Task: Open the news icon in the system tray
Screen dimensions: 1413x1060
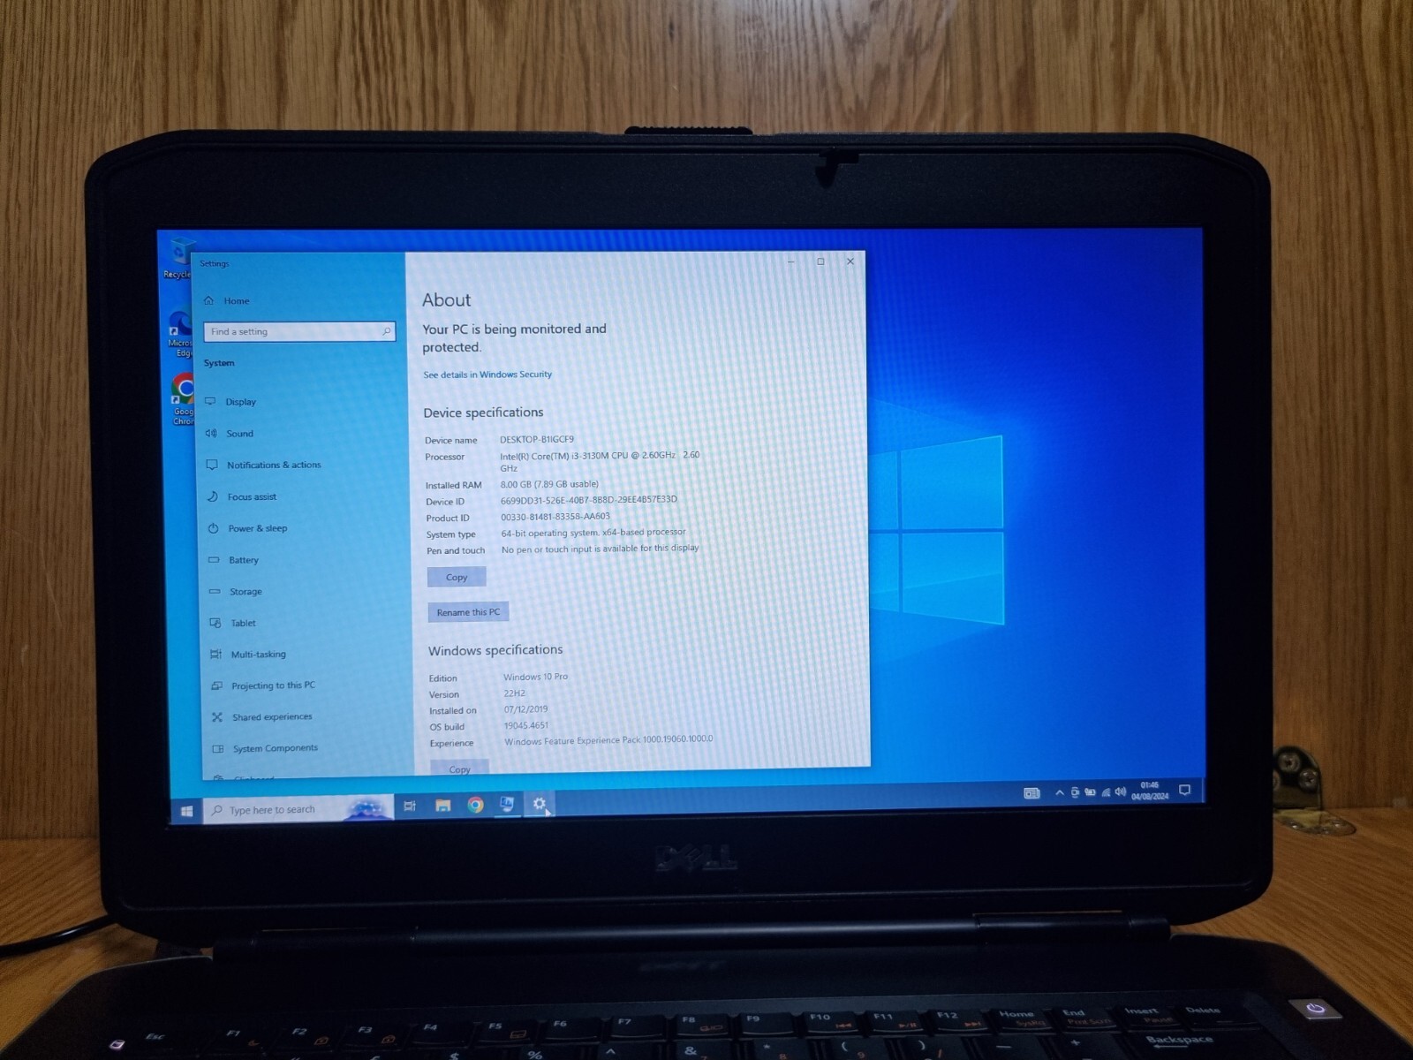Action: tap(1031, 793)
